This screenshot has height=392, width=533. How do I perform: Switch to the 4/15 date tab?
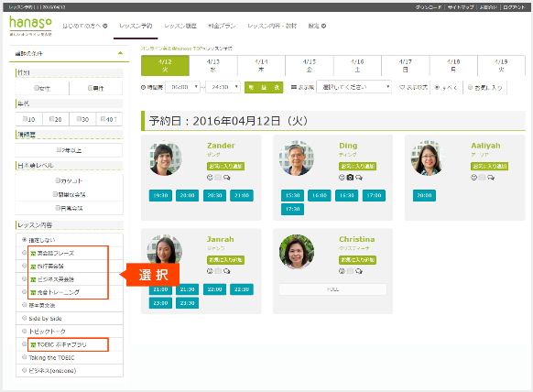click(309, 66)
